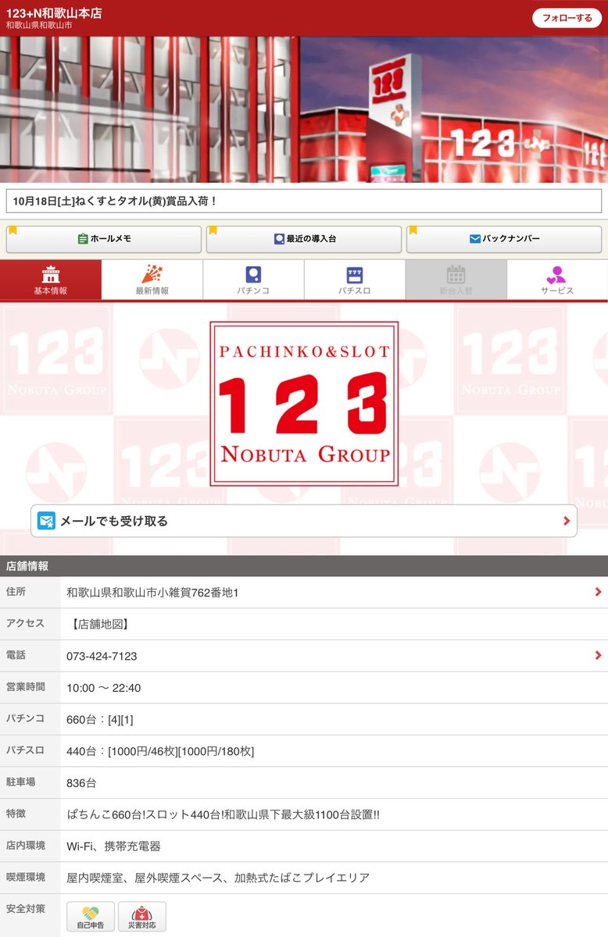Viewport: 608px width, 937px height.
Task: Click the 営業時間 value 10:00 ～ 22:40
Action: click(x=104, y=688)
